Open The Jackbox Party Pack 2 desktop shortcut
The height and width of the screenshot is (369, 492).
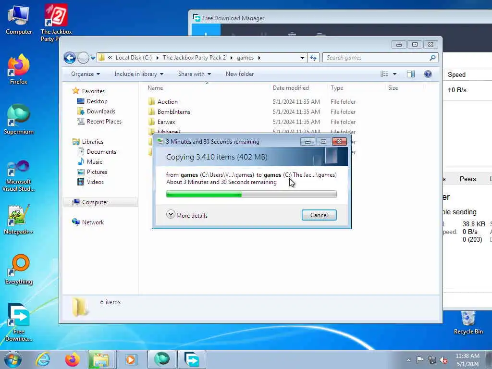tap(56, 22)
